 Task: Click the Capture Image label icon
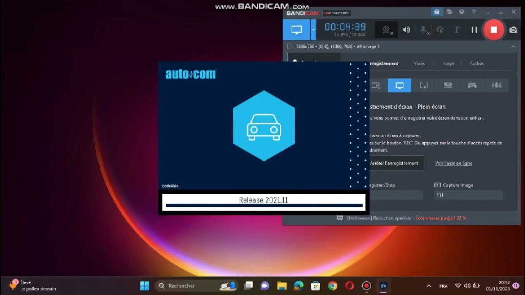pos(437,185)
